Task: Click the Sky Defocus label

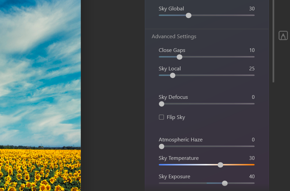Action: [x=173, y=97]
